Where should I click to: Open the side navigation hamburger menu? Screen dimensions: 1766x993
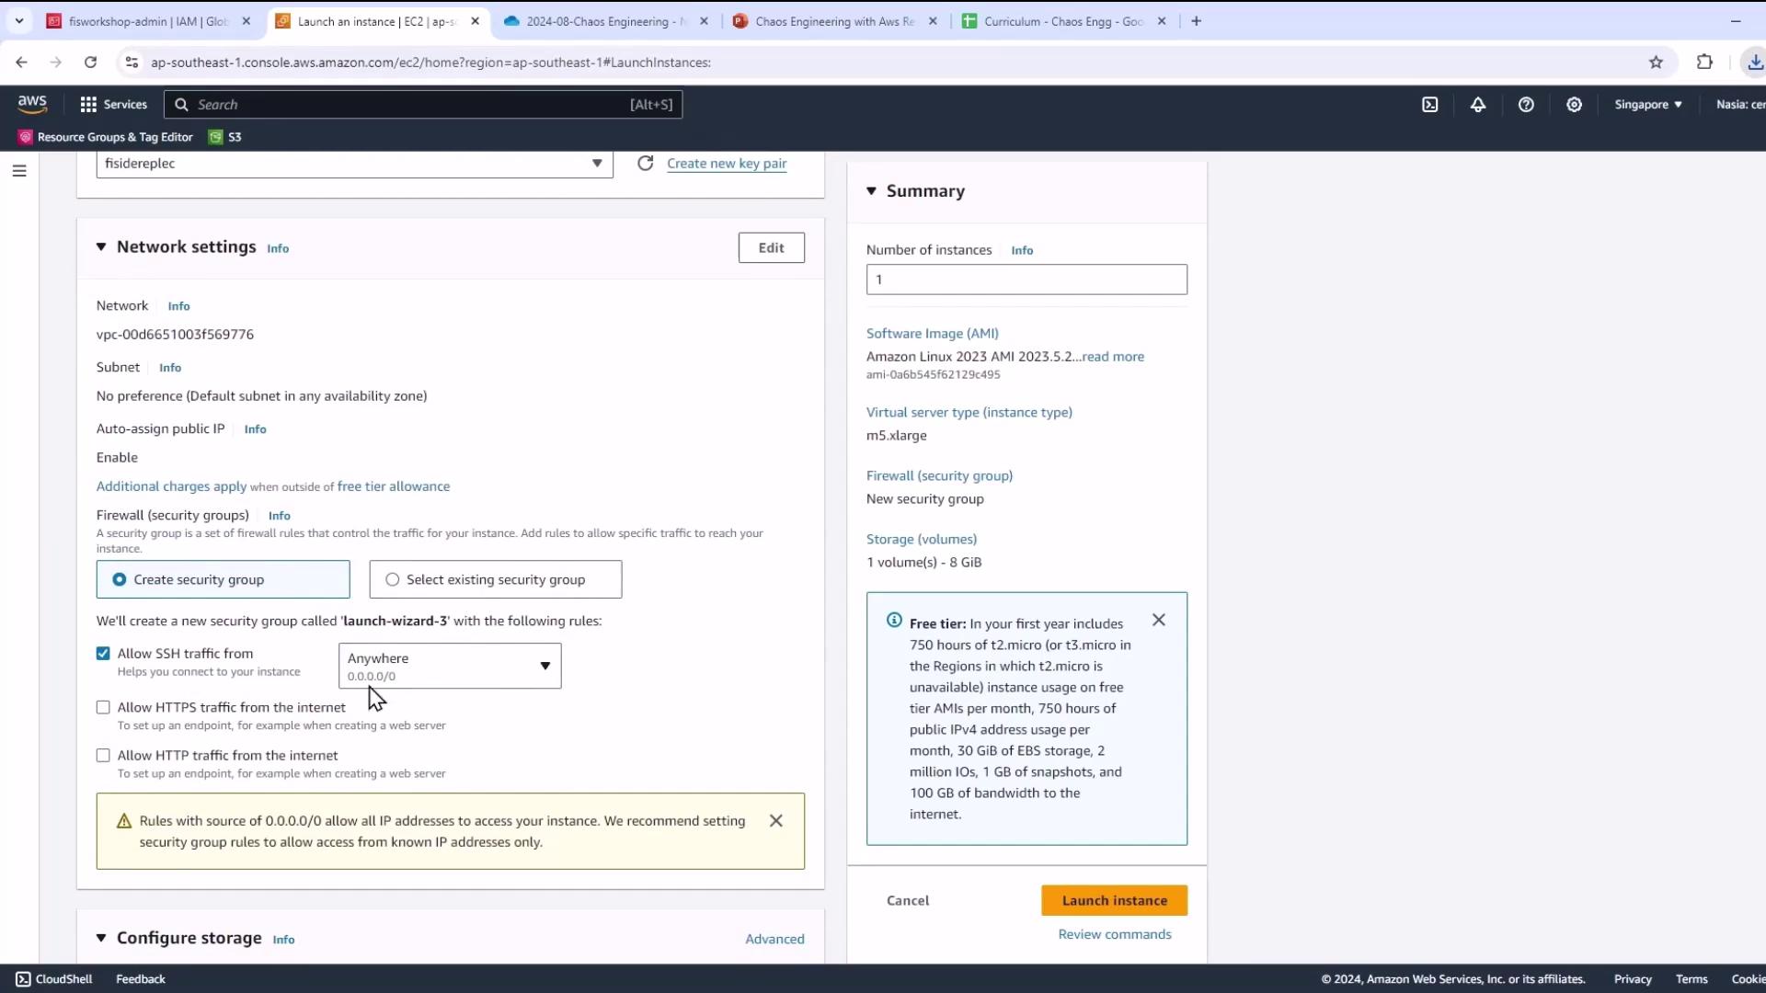tap(19, 171)
